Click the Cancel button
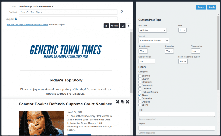Image resolution: width=221 pixels, height=136 pixels. pos(201,7)
